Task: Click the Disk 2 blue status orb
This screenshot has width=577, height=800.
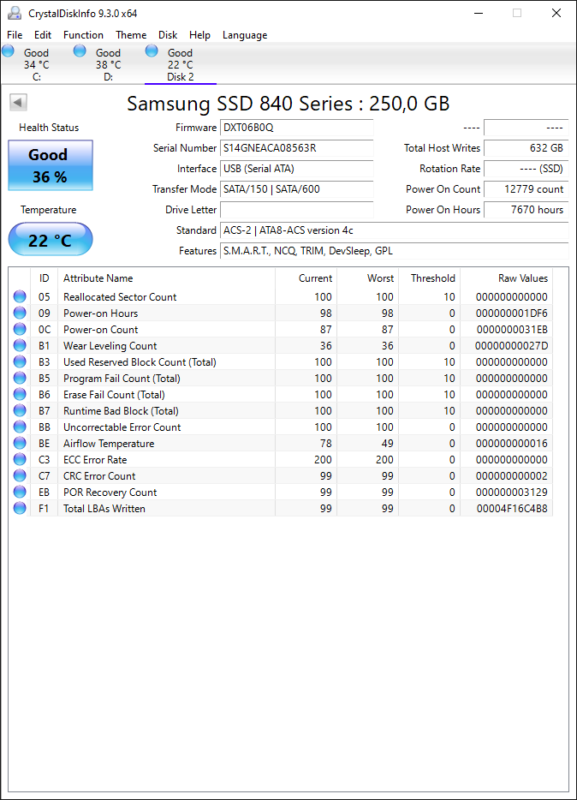Action: [152, 51]
